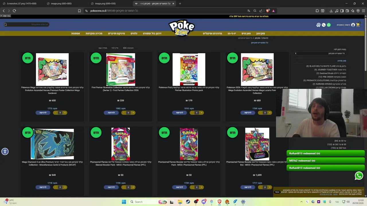Screen dimensions: 367x206
Task: Increase quantity for Phantasmal Flames Booster Box
Action: pyautogui.click(x=270, y=187)
